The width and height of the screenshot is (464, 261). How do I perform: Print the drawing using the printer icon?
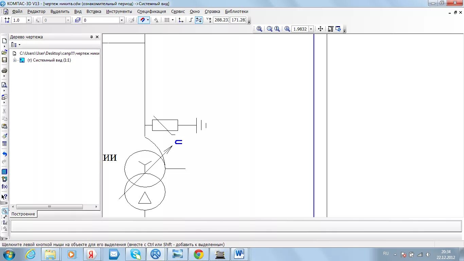[x=4, y=71]
